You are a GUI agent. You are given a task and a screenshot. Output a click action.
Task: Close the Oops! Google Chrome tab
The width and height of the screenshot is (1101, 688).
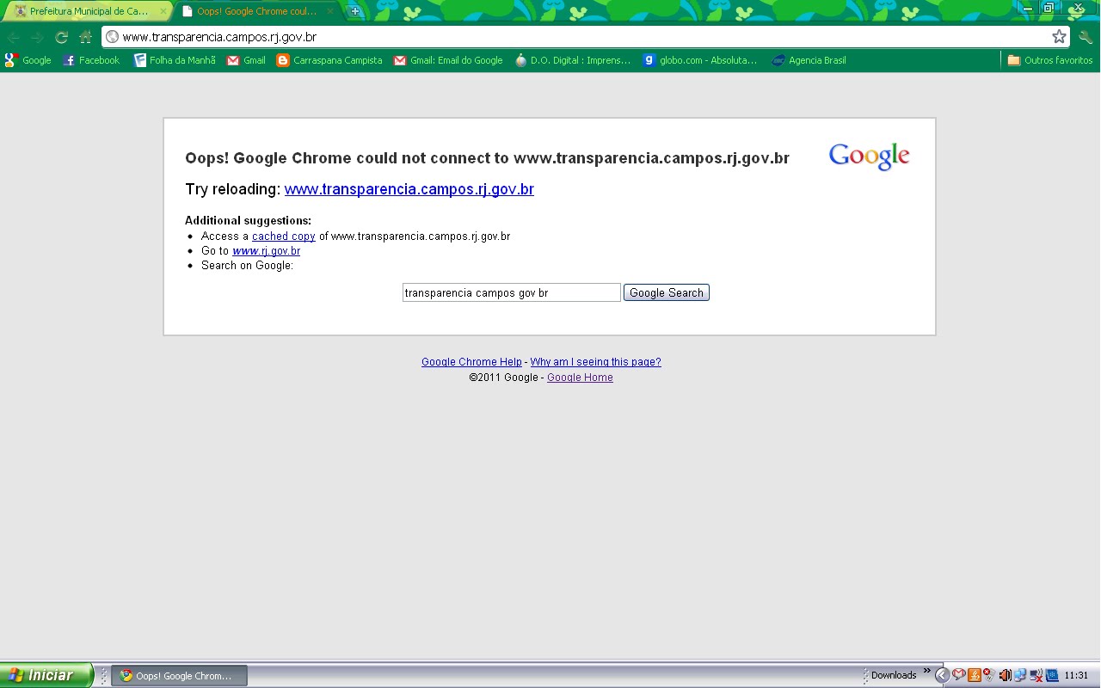click(330, 11)
